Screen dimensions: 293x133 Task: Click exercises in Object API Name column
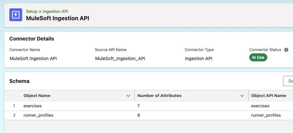(260, 106)
